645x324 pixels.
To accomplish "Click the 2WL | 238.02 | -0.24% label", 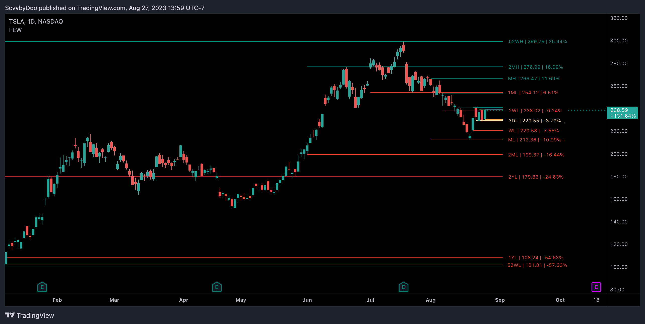I will 536,111.
